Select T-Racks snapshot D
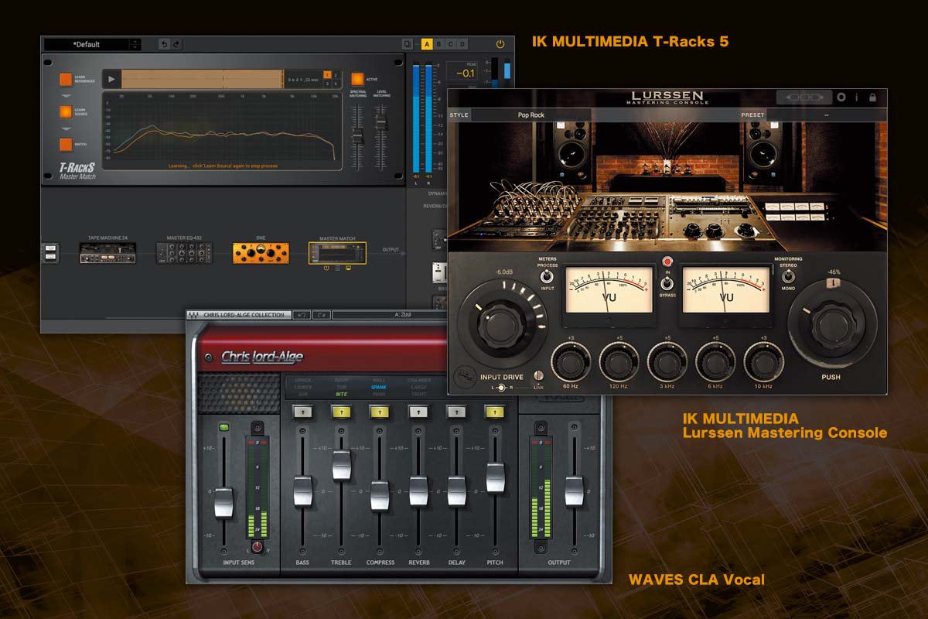Image resolution: width=928 pixels, height=619 pixels. 462,44
